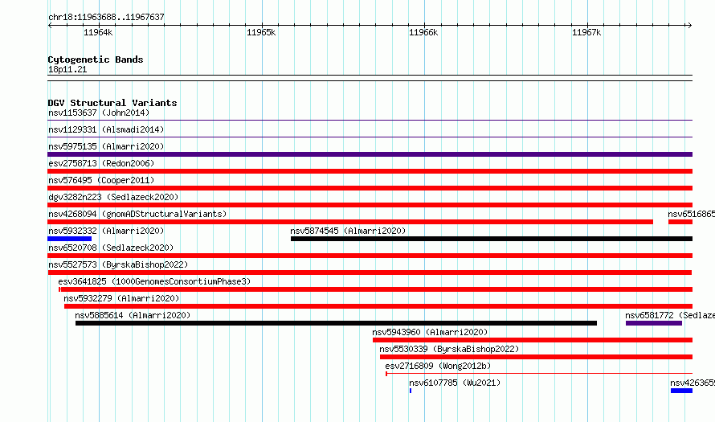Screen dimensions: 715x422
Task: Click the Cytogenetic Bands track title
Action: tap(96, 59)
